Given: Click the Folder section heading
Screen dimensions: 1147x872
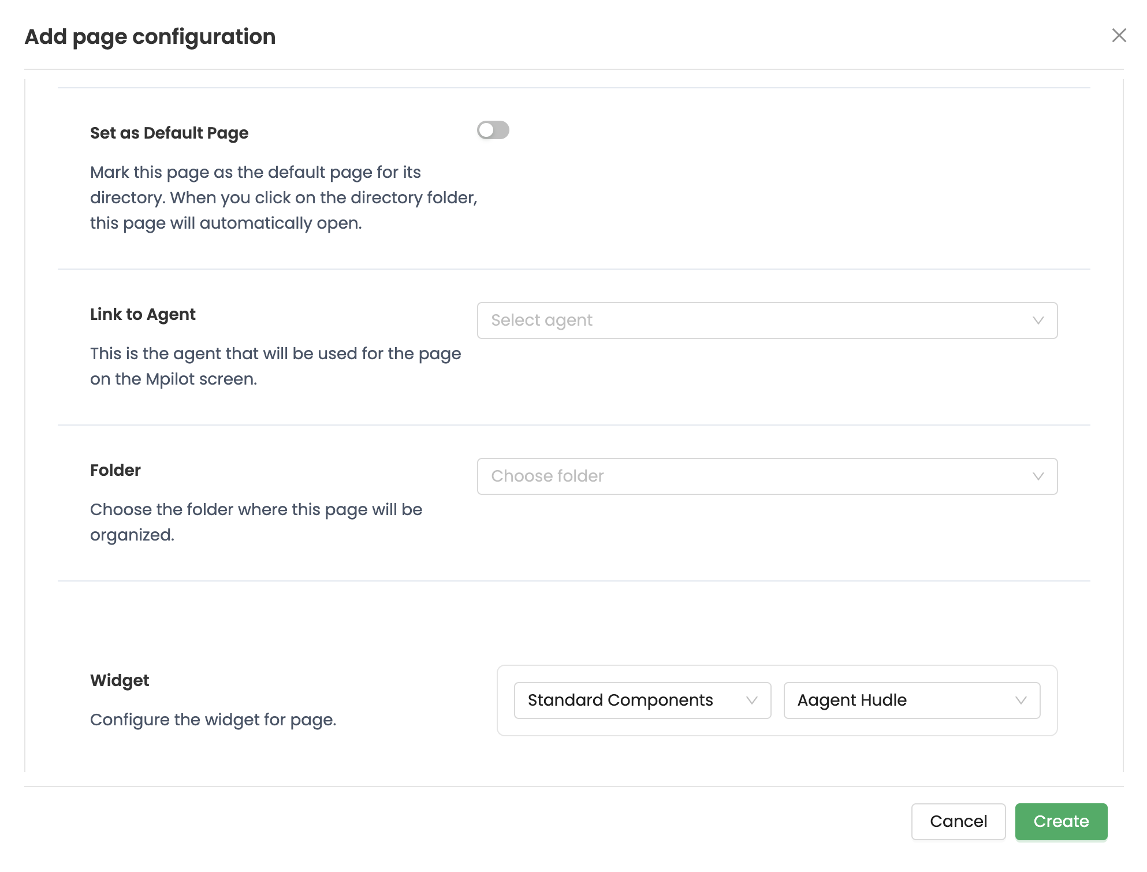Looking at the screenshot, I should point(116,470).
